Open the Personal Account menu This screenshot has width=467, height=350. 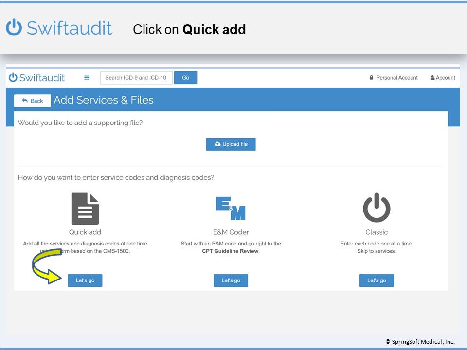[x=394, y=78]
